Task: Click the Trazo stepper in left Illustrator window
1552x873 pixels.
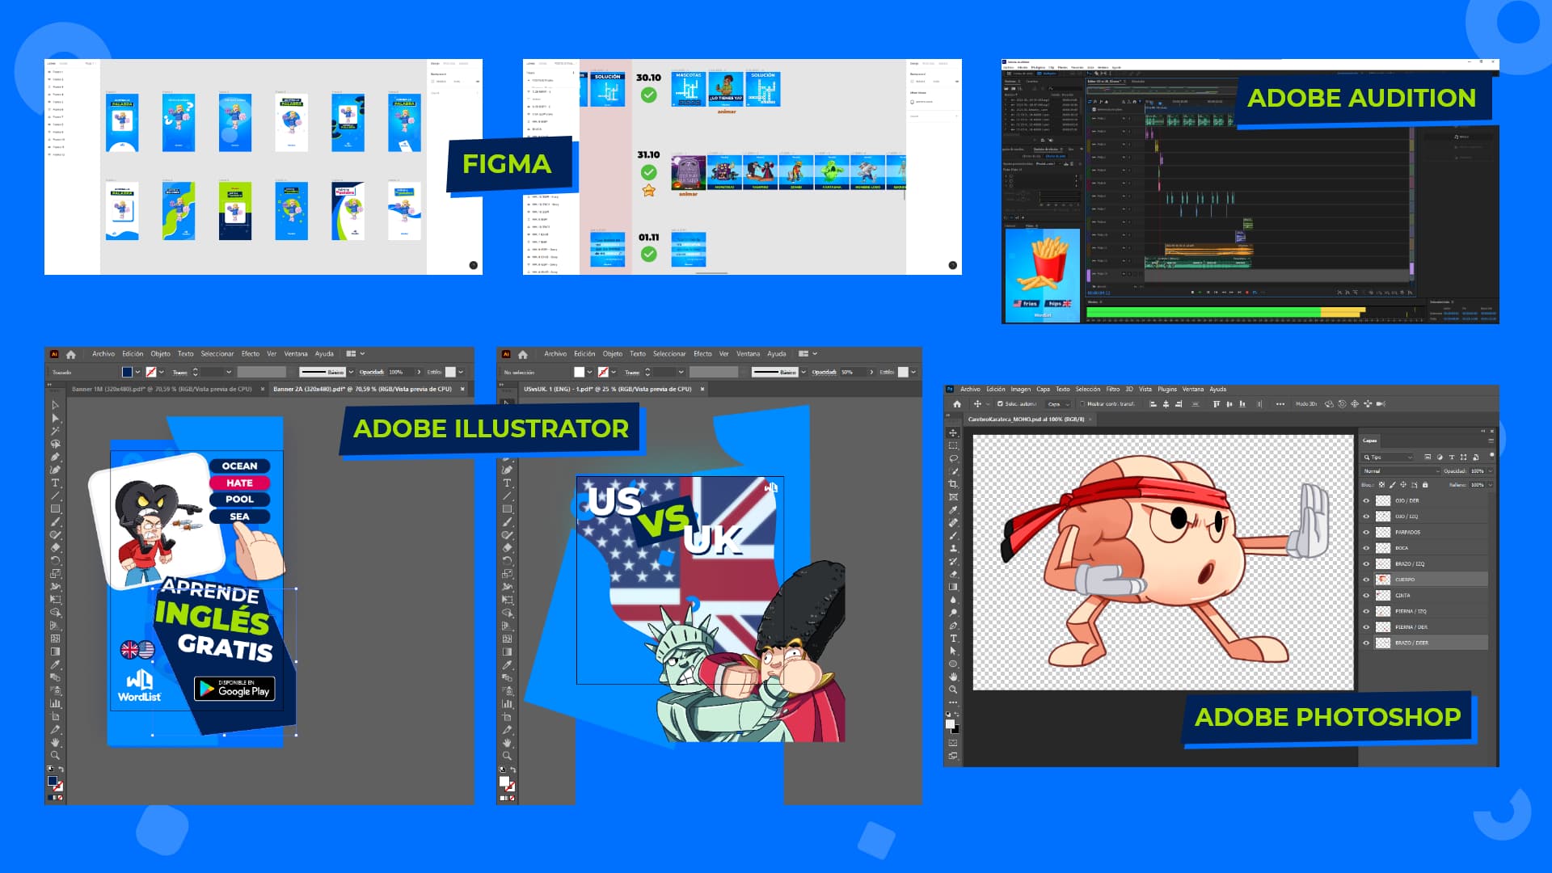Action: click(x=195, y=372)
